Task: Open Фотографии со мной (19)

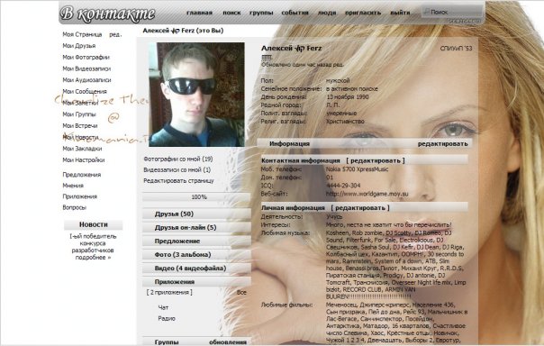Action: click(x=178, y=159)
